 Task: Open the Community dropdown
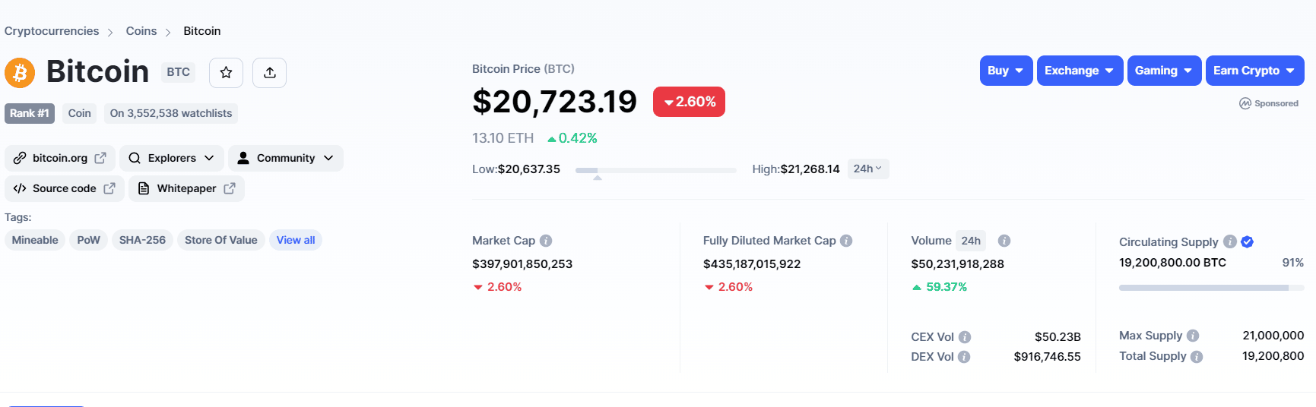coord(286,158)
